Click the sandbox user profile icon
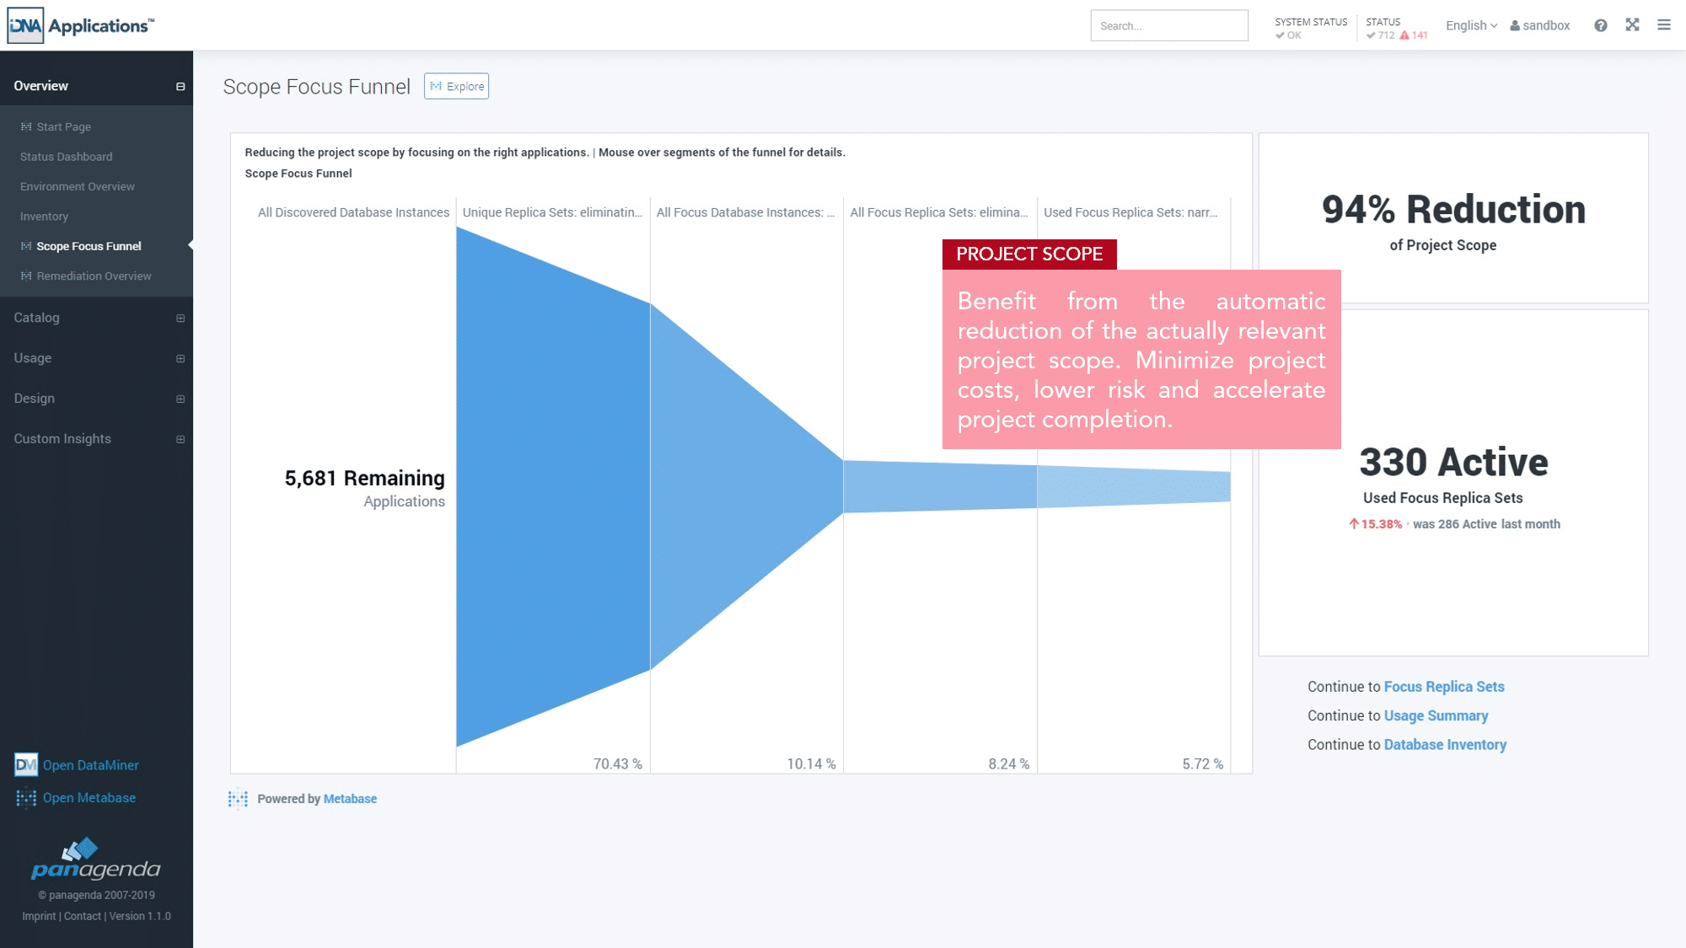This screenshot has width=1686, height=948. tap(1515, 26)
